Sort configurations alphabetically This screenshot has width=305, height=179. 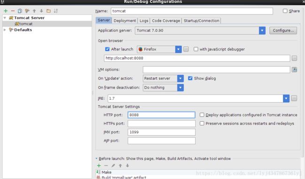(56, 11)
